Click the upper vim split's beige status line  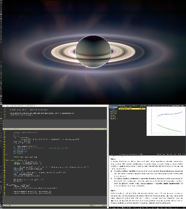pyautogui.click(x=55, y=129)
